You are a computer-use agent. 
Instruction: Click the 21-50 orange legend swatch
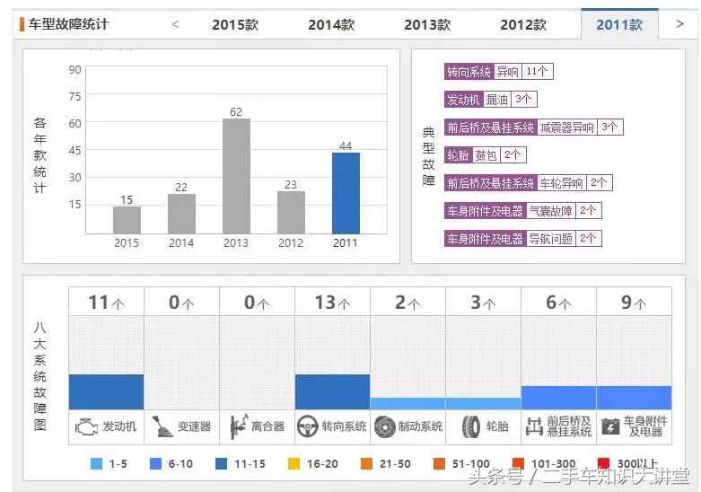click(366, 463)
